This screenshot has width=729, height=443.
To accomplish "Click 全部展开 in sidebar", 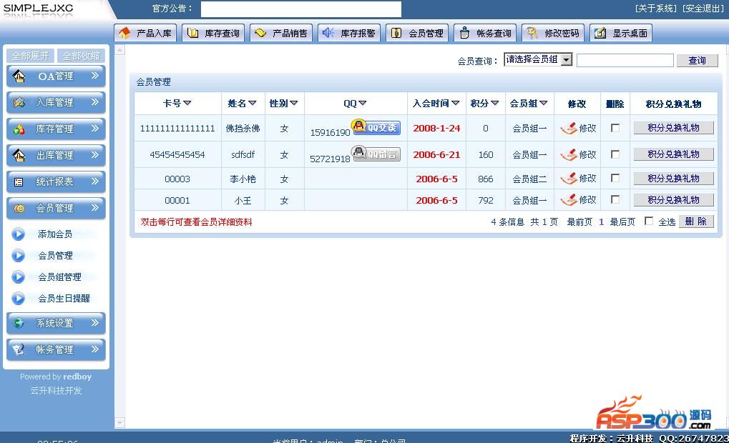I will (x=30, y=56).
